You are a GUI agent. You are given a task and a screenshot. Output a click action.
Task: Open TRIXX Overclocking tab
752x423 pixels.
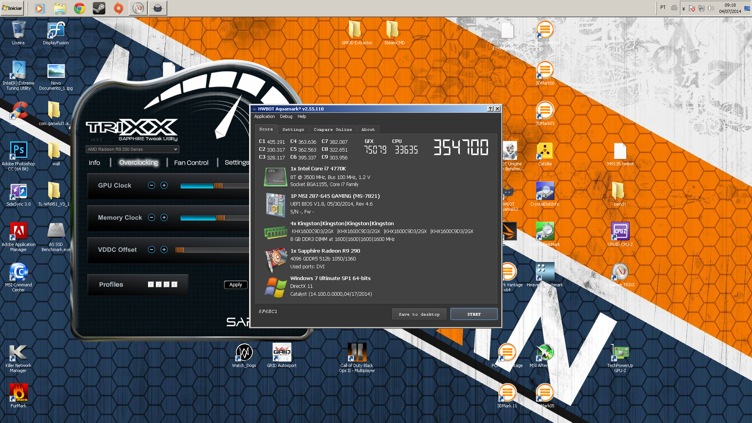pos(139,163)
